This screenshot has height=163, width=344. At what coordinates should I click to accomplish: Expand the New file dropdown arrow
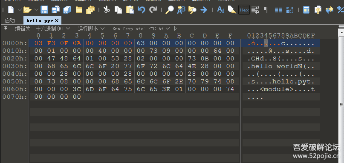[x=19, y=10]
